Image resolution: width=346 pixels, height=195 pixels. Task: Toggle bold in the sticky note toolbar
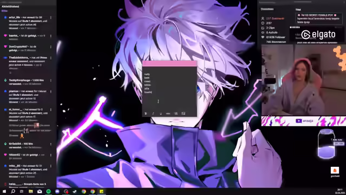(145, 113)
